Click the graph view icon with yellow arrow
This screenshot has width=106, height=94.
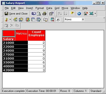[15, 20]
